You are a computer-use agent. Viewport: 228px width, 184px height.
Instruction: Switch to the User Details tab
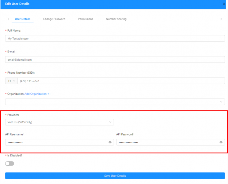click(23, 19)
